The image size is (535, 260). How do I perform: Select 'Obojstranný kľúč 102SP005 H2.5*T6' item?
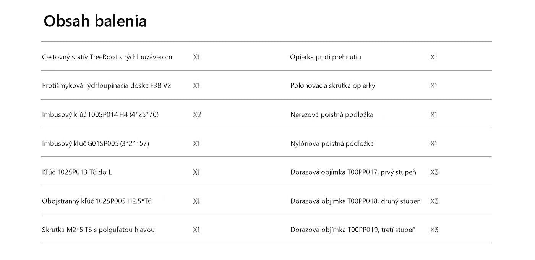click(x=97, y=201)
